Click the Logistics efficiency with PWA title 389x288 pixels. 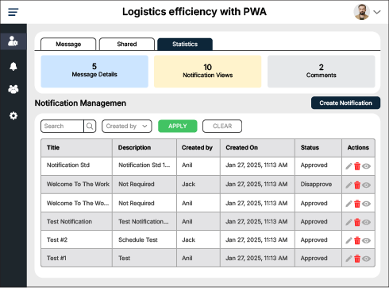point(194,12)
